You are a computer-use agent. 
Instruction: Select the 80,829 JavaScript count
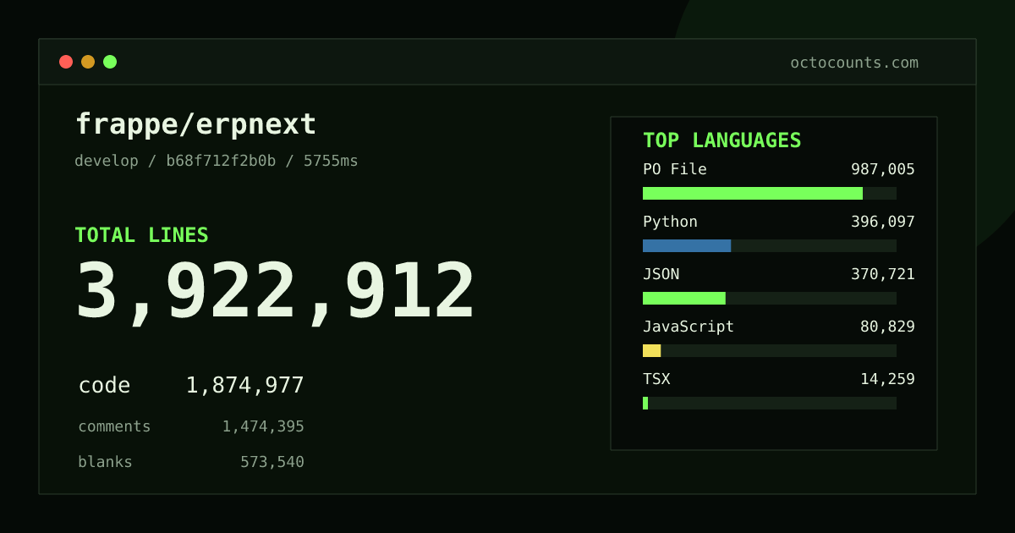point(887,327)
